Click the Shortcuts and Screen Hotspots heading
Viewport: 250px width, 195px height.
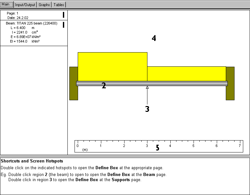click(x=32, y=161)
